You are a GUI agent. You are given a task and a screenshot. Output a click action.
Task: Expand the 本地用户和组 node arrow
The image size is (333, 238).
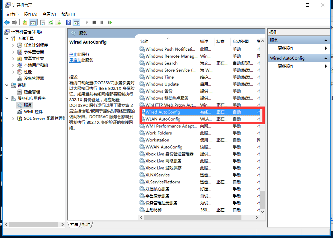(x=13, y=65)
